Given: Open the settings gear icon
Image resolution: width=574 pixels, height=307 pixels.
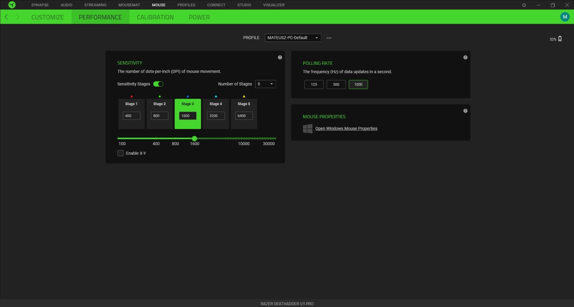Looking at the screenshot, I should click(x=524, y=5).
